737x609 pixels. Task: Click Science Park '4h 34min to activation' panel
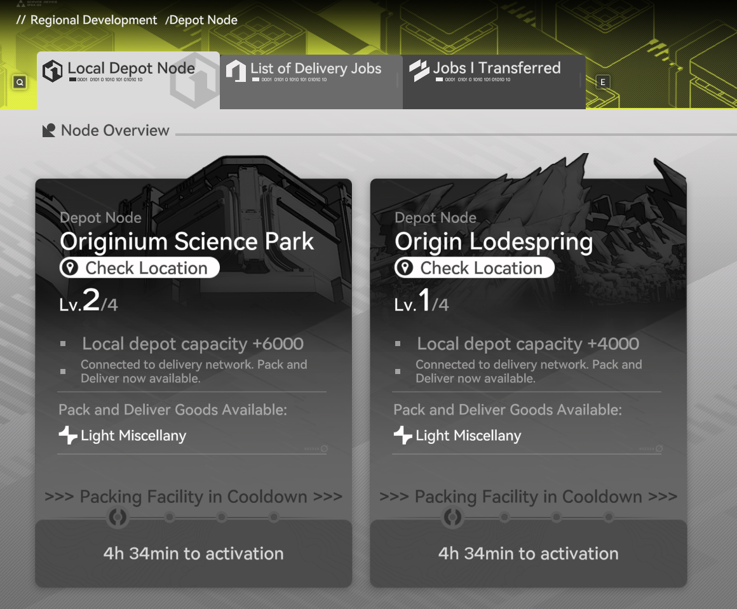click(x=194, y=553)
